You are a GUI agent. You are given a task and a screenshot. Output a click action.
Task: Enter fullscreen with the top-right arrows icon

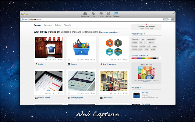point(174,13)
